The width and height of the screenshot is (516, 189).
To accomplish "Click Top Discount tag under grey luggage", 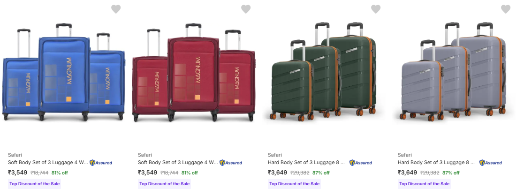I will point(425,184).
